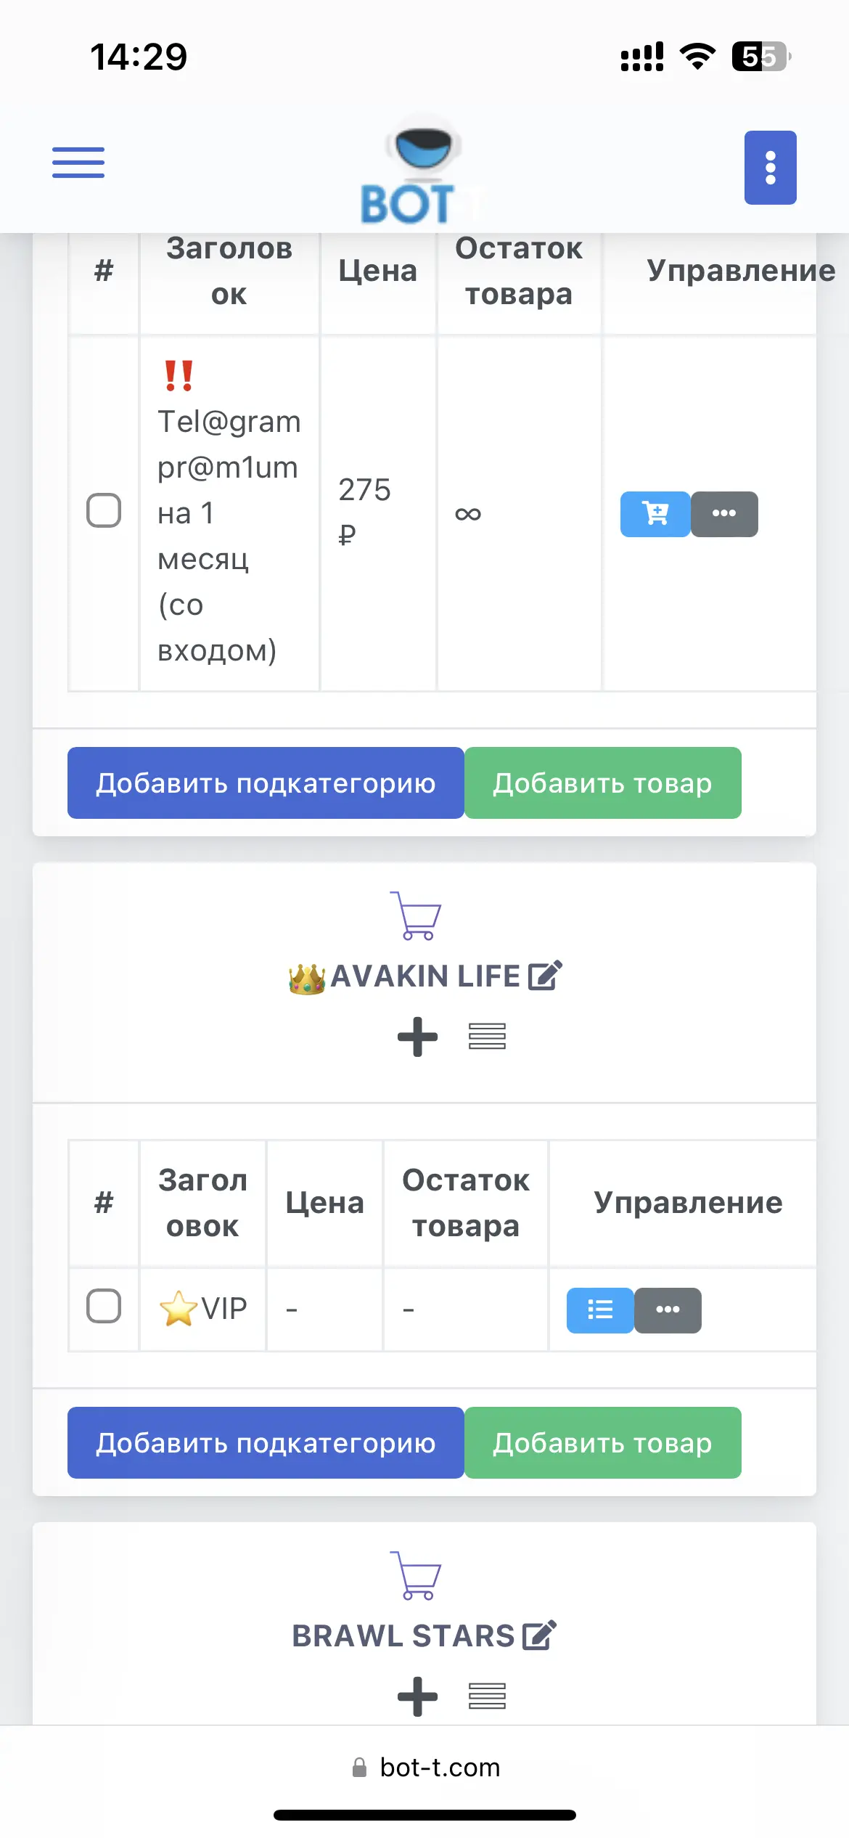Image resolution: width=849 pixels, height=1838 pixels.
Task: Tick the checkbox beside VIP subcategory
Action: [104, 1306]
